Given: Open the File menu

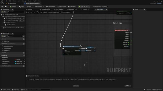Looking at the screenshot, I should (x=6, y=1).
